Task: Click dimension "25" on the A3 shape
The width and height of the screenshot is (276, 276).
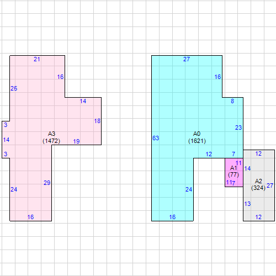Action: 14,88
